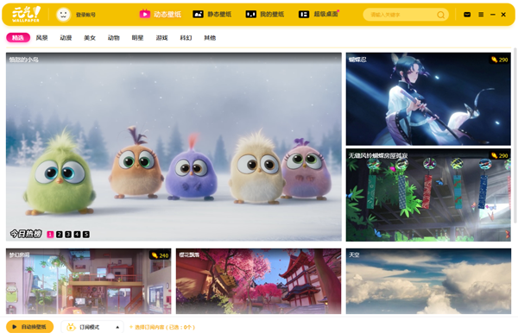Open the 天空 clouds wallpaper thumbnail
The height and width of the screenshot is (333, 518).
428,281
